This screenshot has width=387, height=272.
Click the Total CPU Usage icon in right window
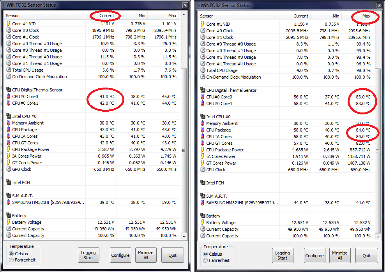(203, 70)
